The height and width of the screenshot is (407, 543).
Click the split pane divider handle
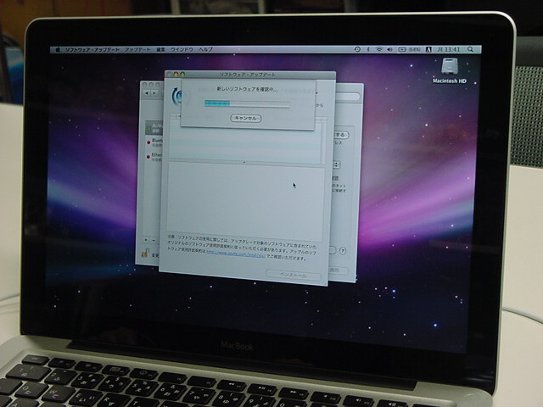pyautogui.click(x=244, y=162)
